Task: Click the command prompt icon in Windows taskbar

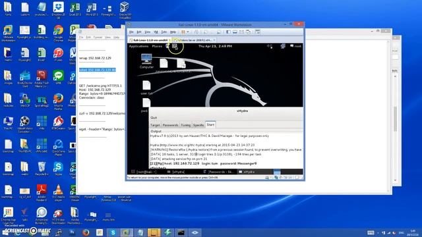Action: click(x=181, y=232)
